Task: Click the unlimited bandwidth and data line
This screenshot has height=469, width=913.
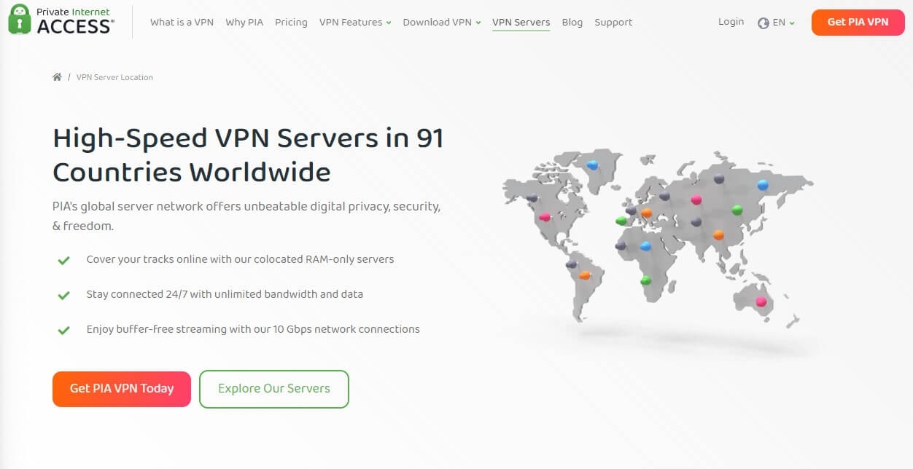Action: tap(225, 294)
